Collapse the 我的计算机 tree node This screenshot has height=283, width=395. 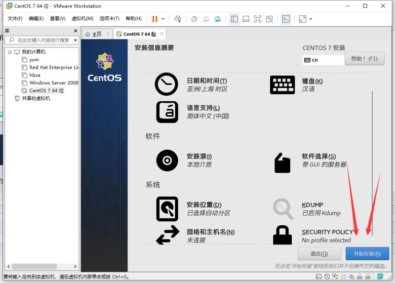coord(10,52)
